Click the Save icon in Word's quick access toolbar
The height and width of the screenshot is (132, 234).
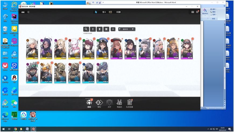pyautogui.click(x=100, y=2)
